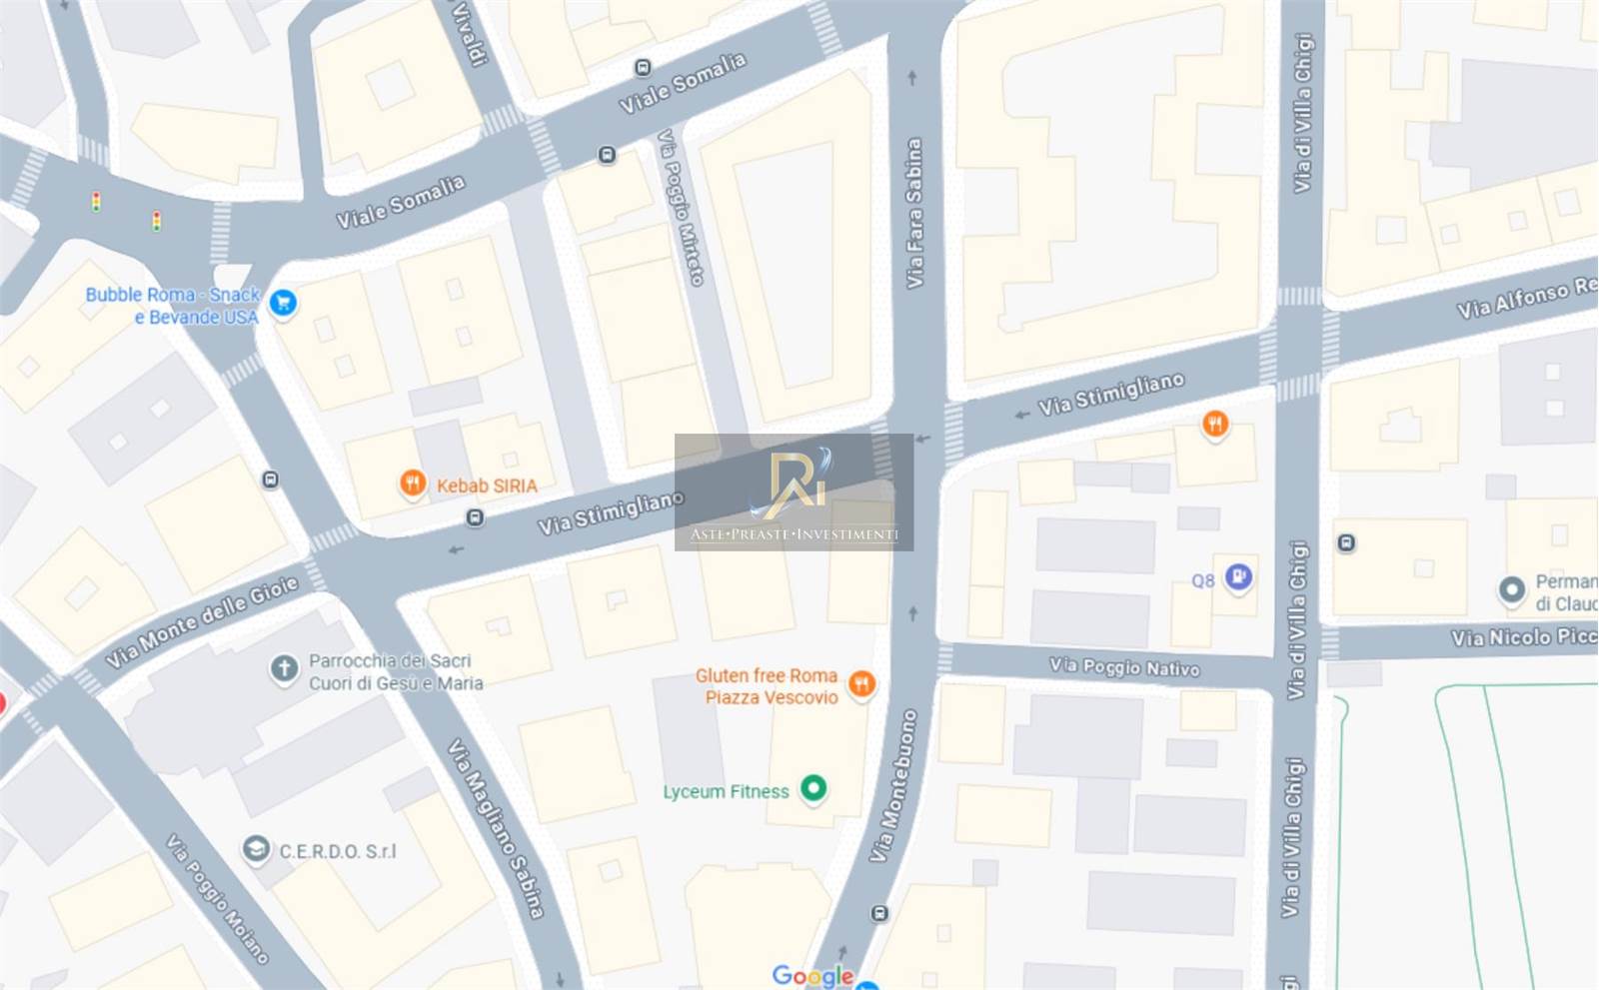Click the Bubble Roma shopping cart pin

coord(283,302)
